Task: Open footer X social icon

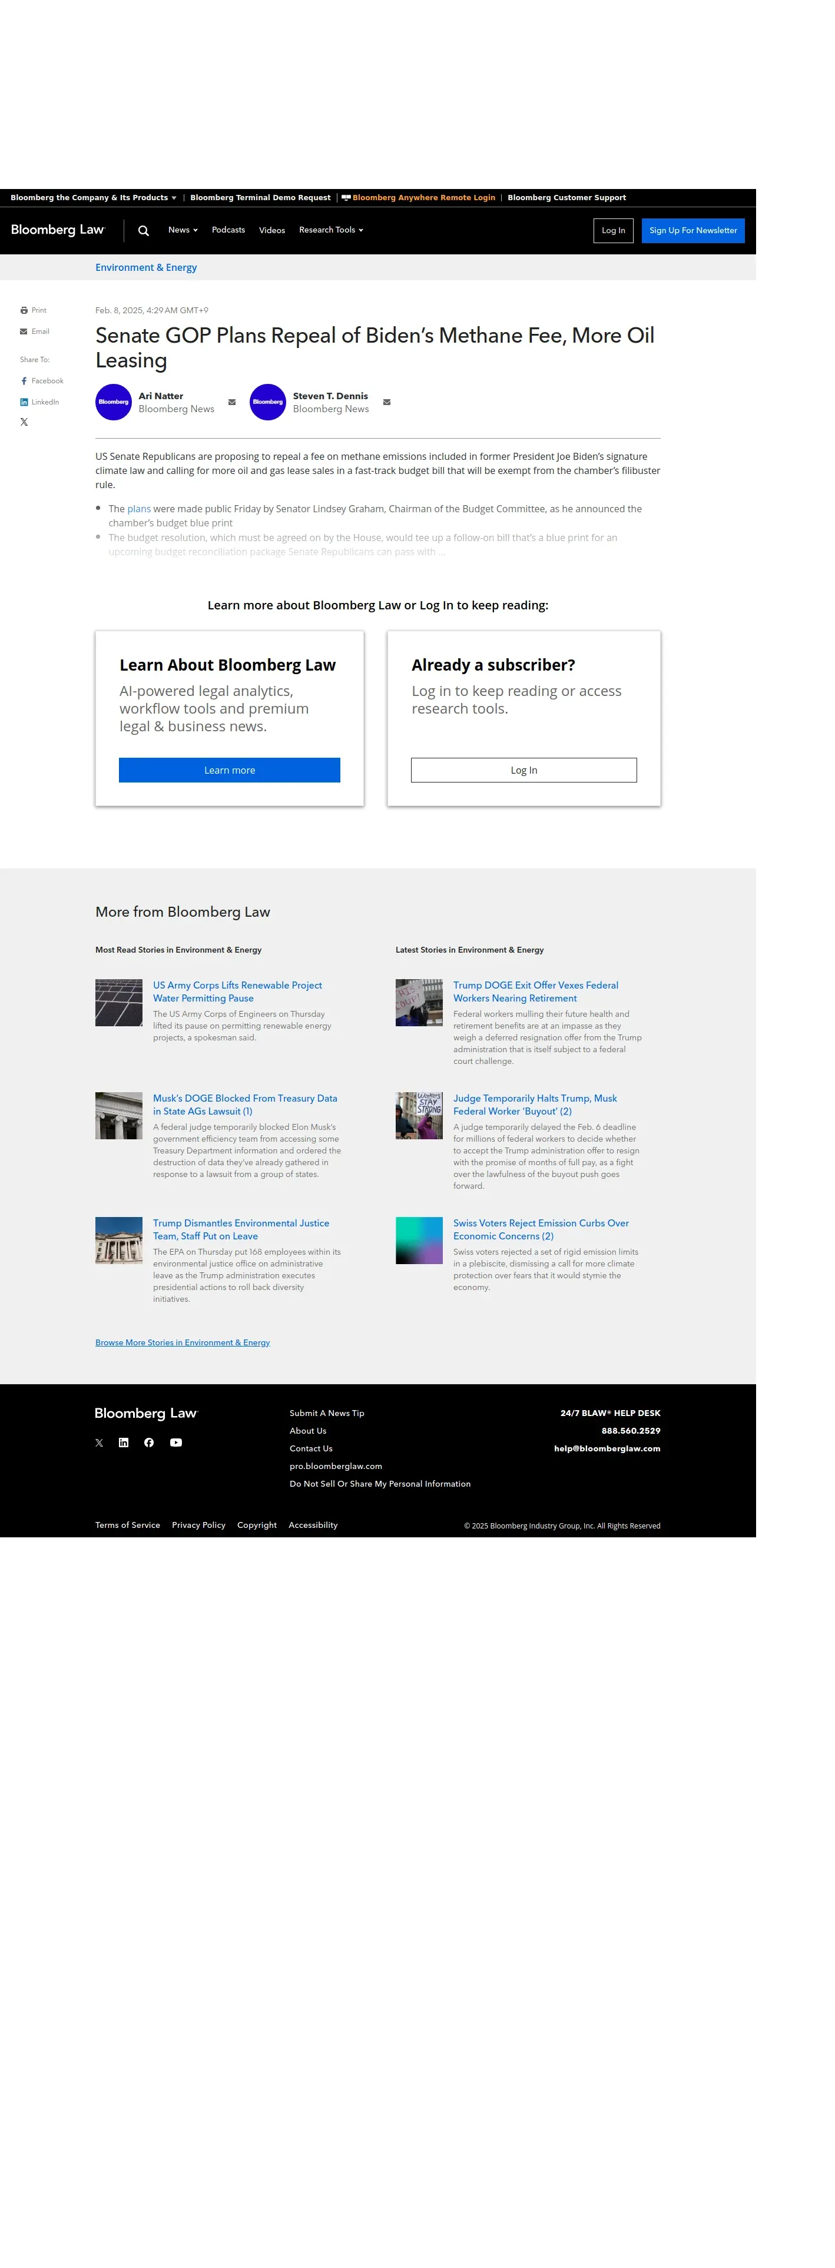Action: coord(100,1442)
